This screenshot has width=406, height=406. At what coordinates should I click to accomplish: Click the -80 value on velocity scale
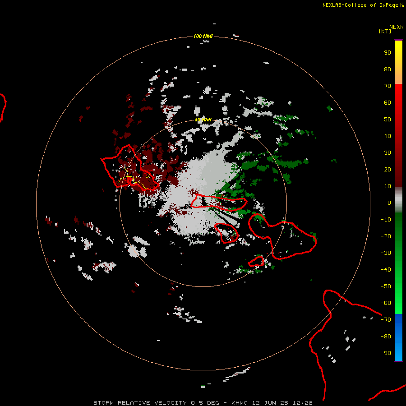[386, 337]
